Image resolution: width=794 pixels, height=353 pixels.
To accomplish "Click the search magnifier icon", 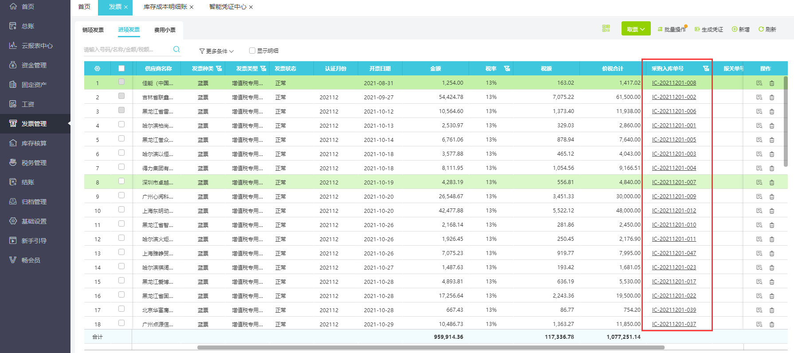I will (x=176, y=49).
